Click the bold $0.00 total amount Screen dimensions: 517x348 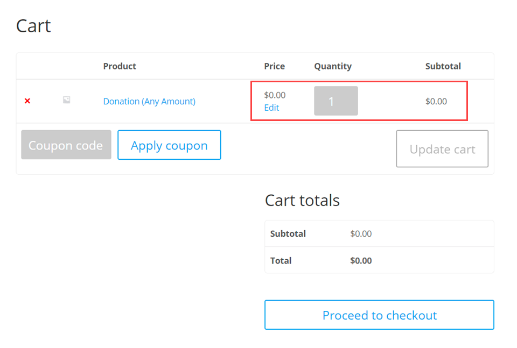(x=361, y=261)
